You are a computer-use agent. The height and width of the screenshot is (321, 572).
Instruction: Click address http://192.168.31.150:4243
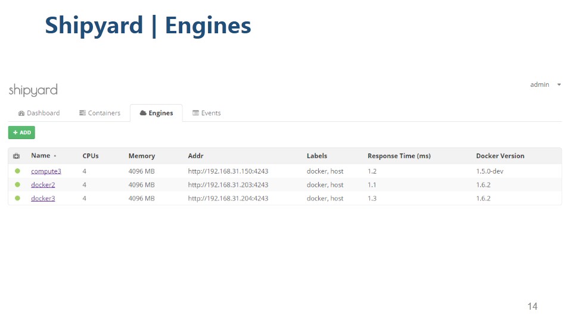pos(228,171)
